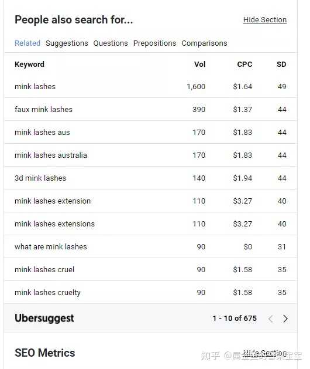310x369 pixels.
Task: Open the 'faux mink lashes' keyword
Action: pos(43,110)
